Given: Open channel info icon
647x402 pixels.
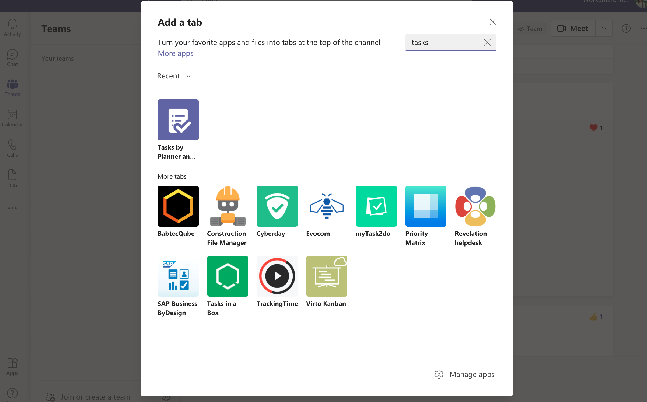Looking at the screenshot, I should [626, 28].
